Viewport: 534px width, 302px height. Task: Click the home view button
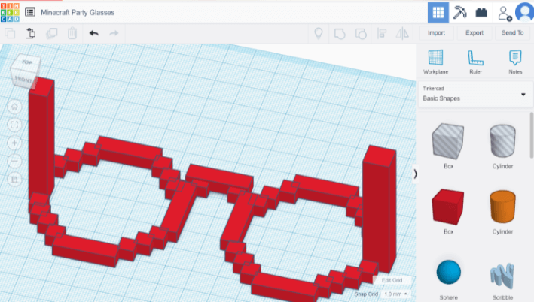click(x=14, y=107)
